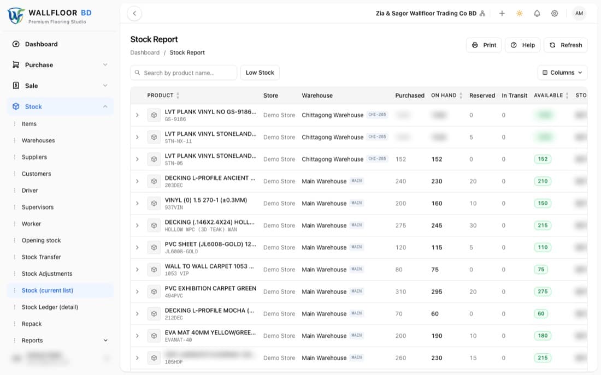Click the available badge 210

coord(543,181)
